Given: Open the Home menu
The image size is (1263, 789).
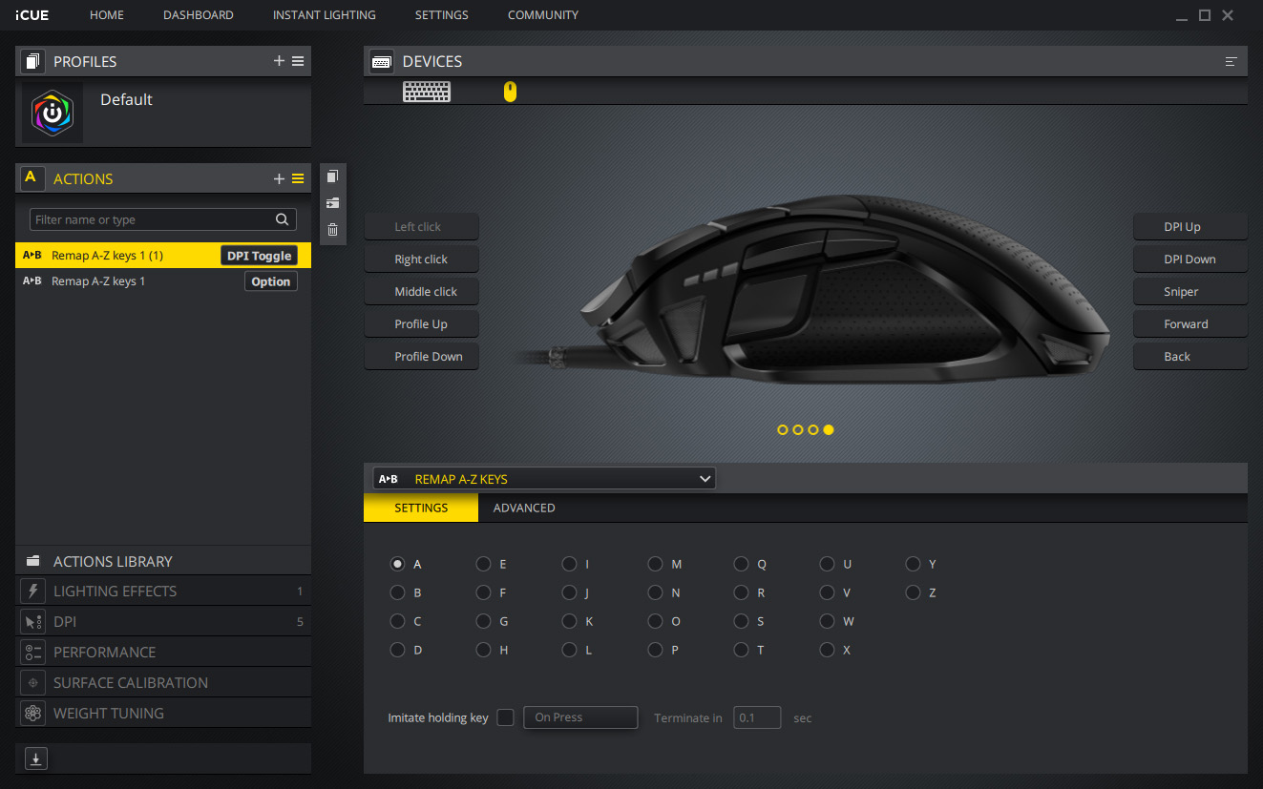Looking at the screenshot, I should 107,15.
